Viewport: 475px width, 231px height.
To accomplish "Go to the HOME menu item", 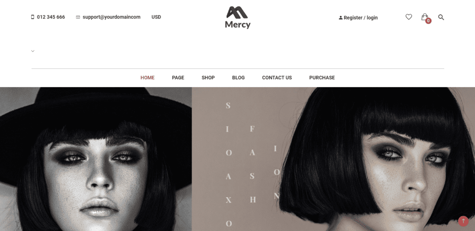I will [x=148, y=77].
